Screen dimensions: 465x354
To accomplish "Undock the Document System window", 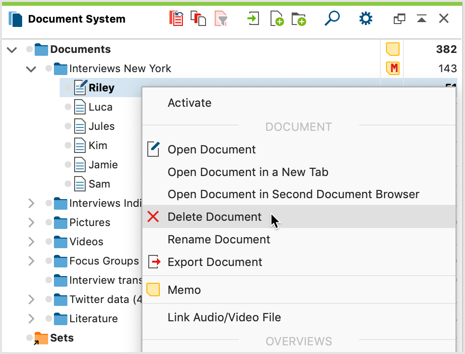I will (x=399, y=19).
